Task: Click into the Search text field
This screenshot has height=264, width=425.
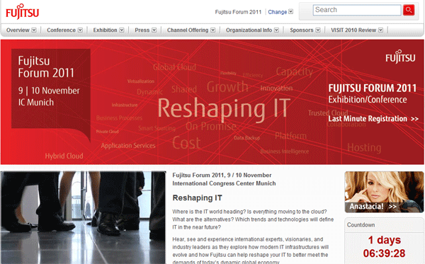Action: point(357,10)
